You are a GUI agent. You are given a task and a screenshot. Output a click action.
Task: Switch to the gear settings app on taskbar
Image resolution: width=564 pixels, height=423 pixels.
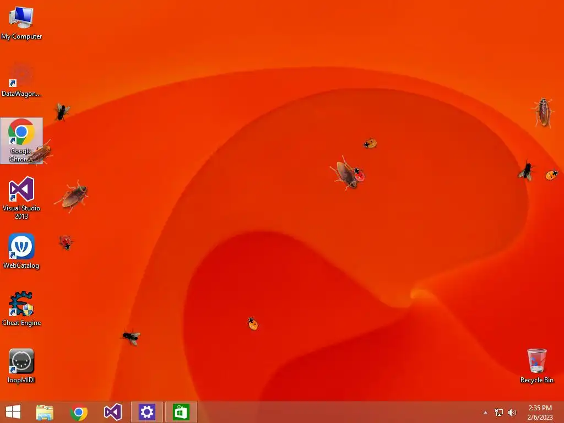pyautogui.click(x=147, y=412)
